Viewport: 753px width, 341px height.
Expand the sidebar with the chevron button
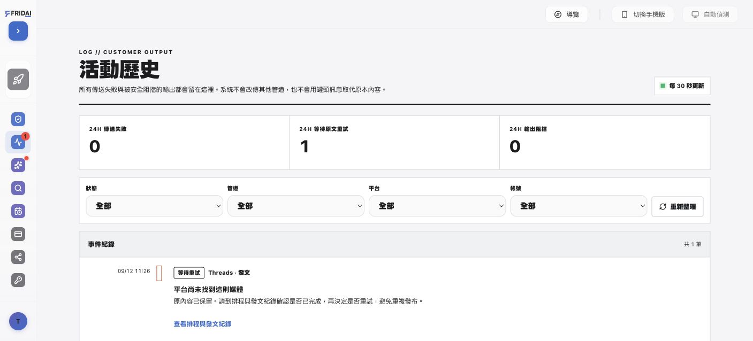click(18, 31)
